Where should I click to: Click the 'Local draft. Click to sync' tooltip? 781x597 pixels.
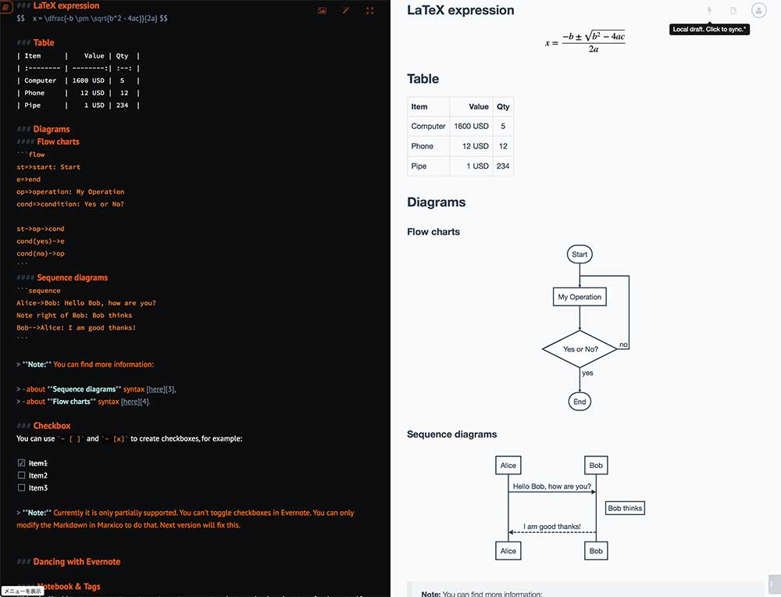pos(709,30)
